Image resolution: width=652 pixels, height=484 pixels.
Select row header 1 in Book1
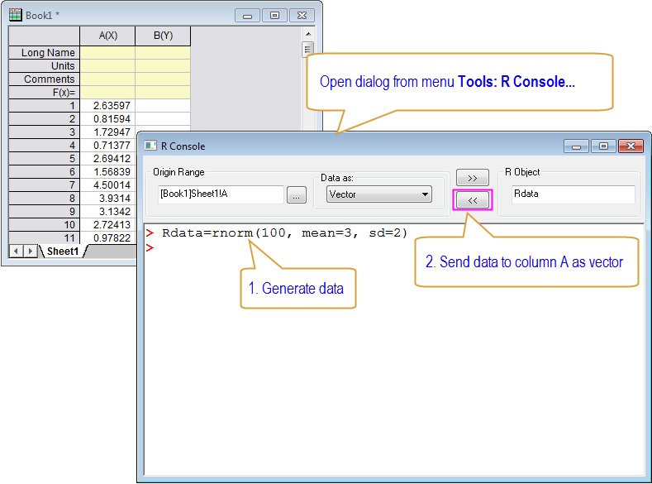[x=44, y=106]
